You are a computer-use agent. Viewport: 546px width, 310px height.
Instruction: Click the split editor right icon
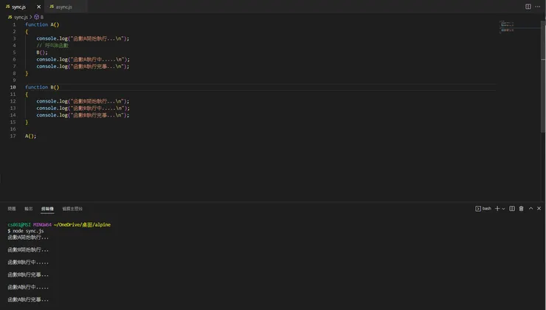[x=528, y=7]
